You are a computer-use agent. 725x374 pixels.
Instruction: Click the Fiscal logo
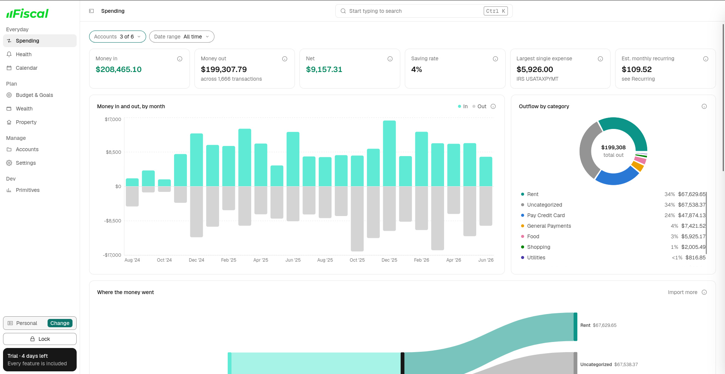pos(27,14)
